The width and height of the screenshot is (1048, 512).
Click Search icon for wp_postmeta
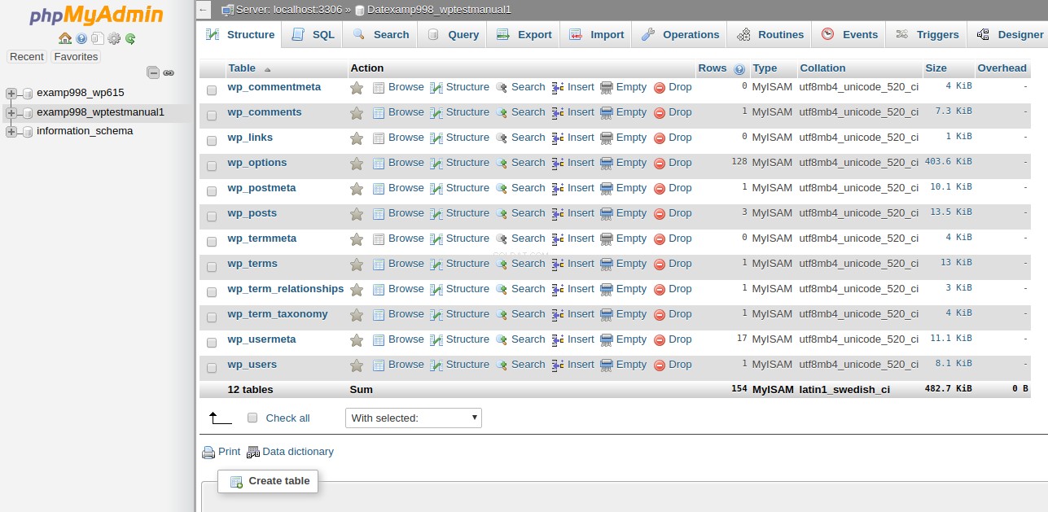(x=502, y=189)
